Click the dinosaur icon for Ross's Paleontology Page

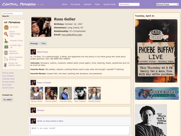tap(6, 34)
